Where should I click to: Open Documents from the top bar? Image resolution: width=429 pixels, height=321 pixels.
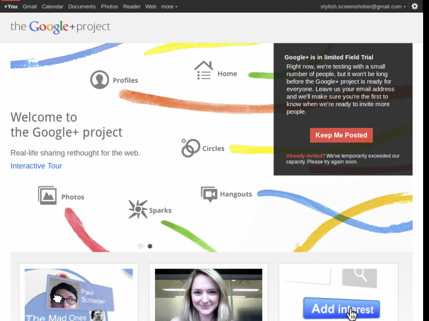82,6
